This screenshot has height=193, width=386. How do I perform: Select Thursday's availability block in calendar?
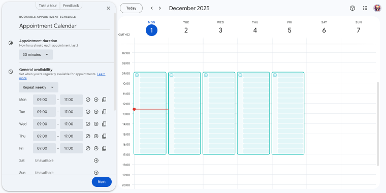click(253, 113)
